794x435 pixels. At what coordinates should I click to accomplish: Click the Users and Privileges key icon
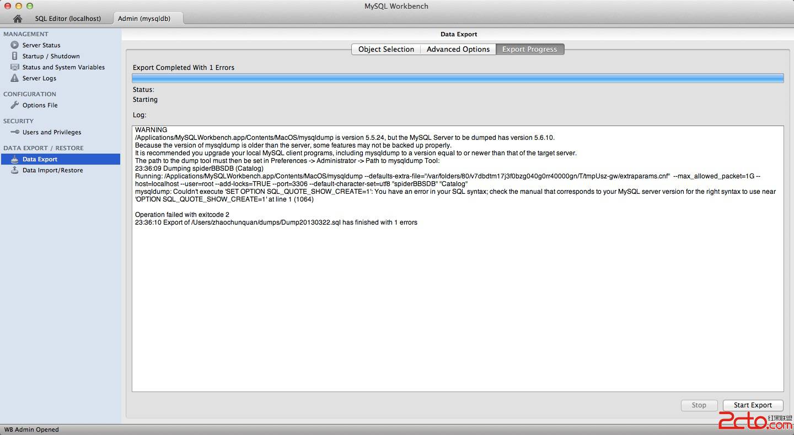point(15,132)
